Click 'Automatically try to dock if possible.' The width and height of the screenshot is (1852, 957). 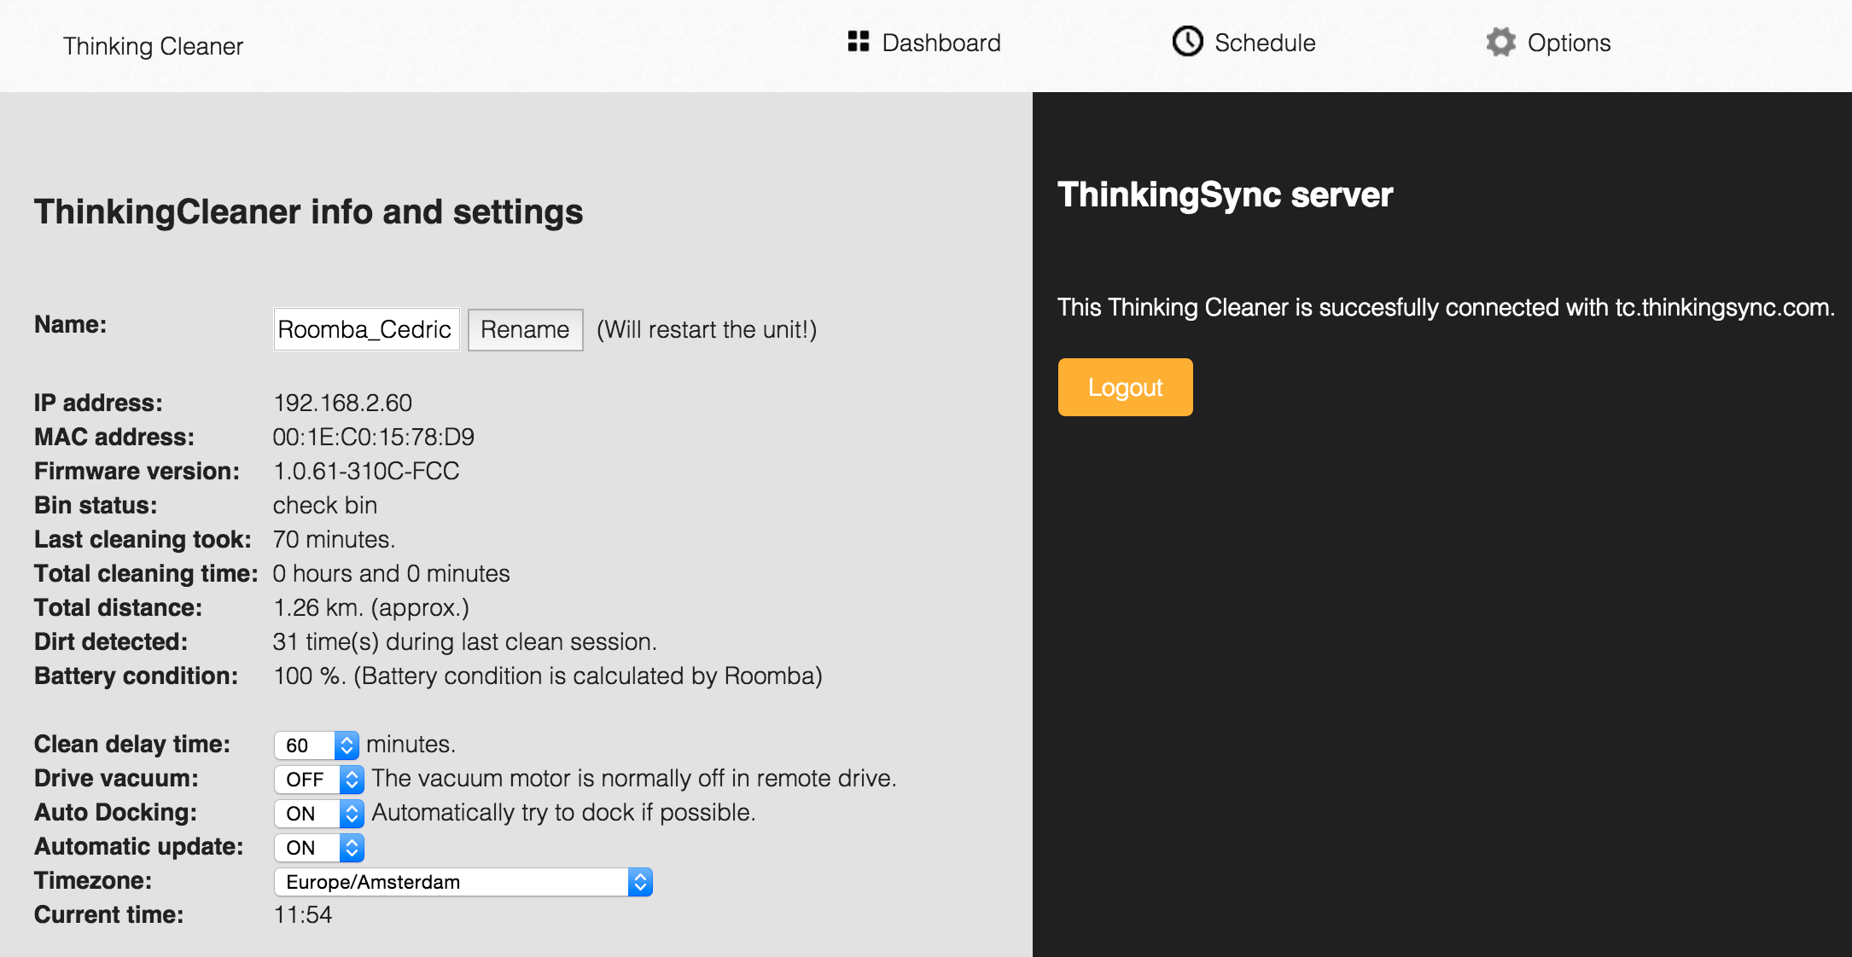(x=564, y=812)
